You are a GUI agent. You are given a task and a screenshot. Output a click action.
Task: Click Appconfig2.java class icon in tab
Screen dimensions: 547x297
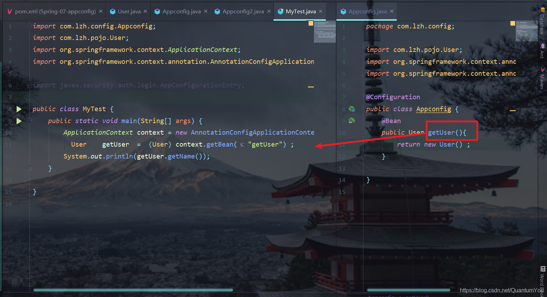coord(217,12)
